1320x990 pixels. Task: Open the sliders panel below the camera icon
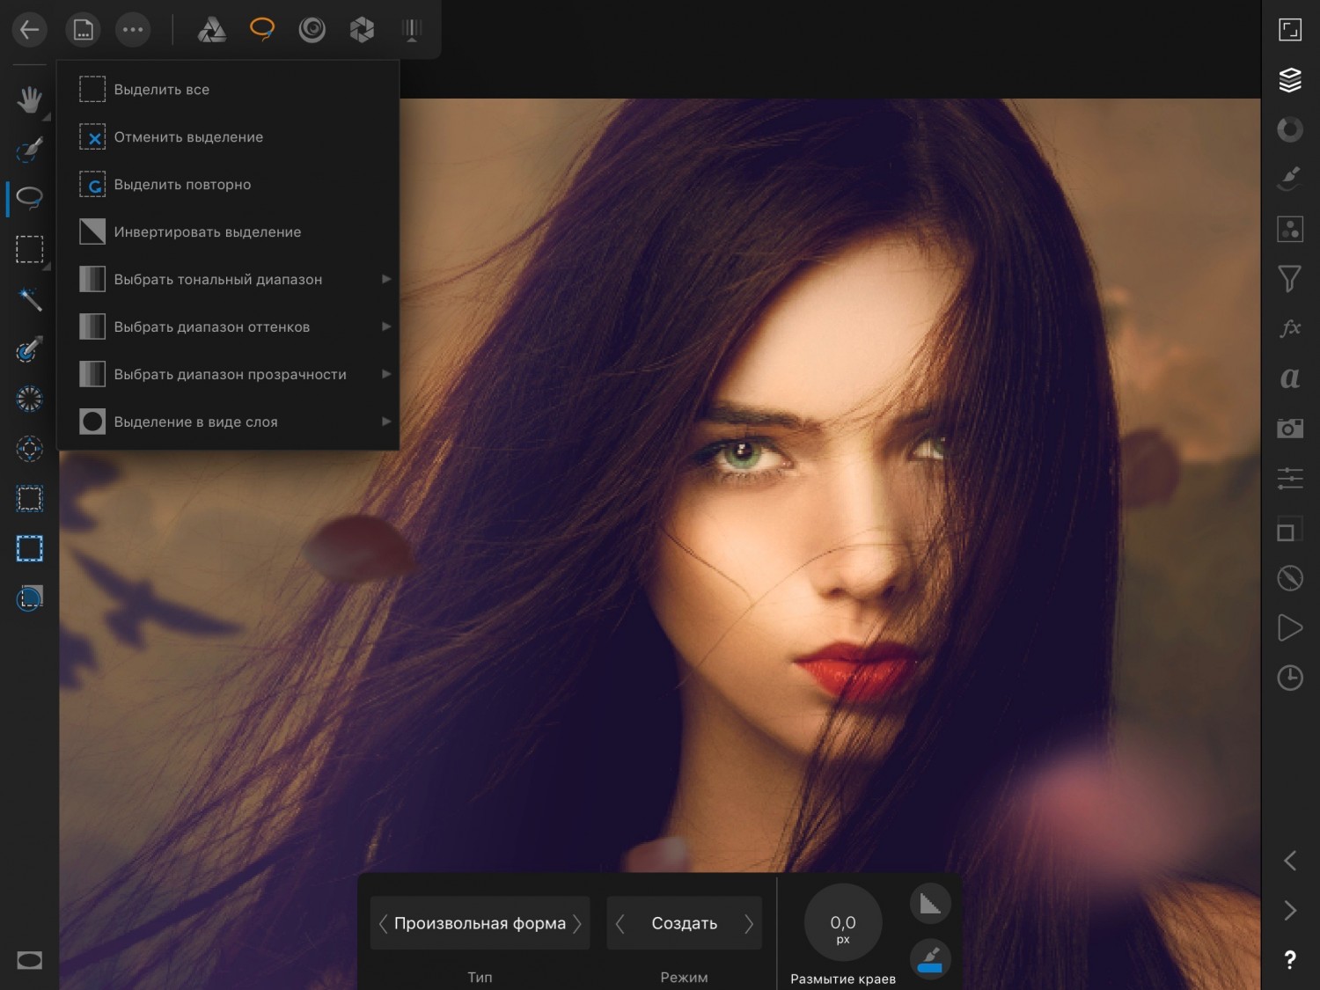(x=1290, y=478)
